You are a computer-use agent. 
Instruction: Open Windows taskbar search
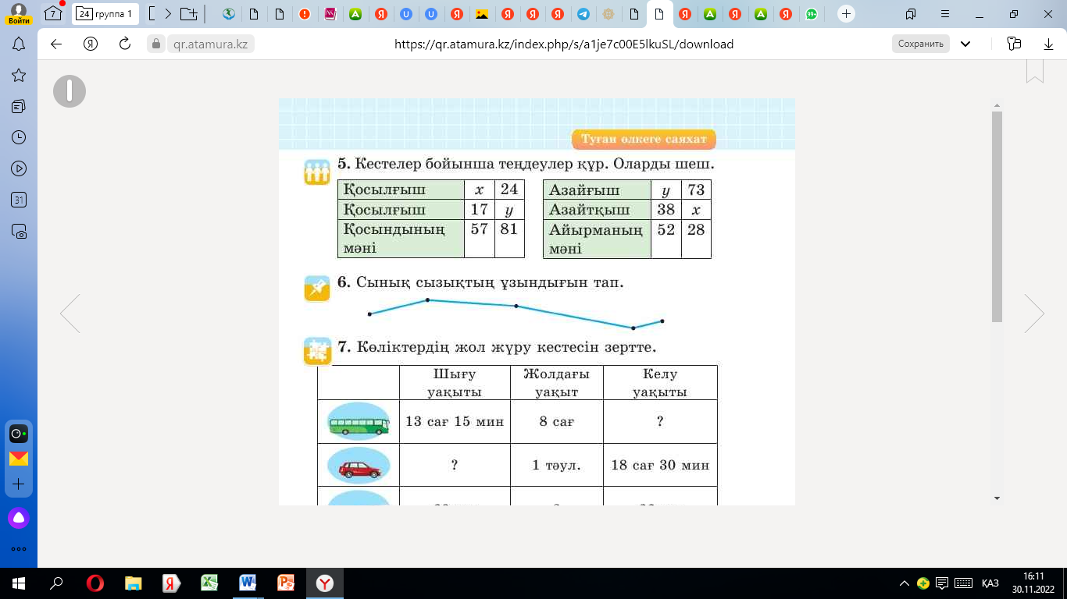pos(56,583)
